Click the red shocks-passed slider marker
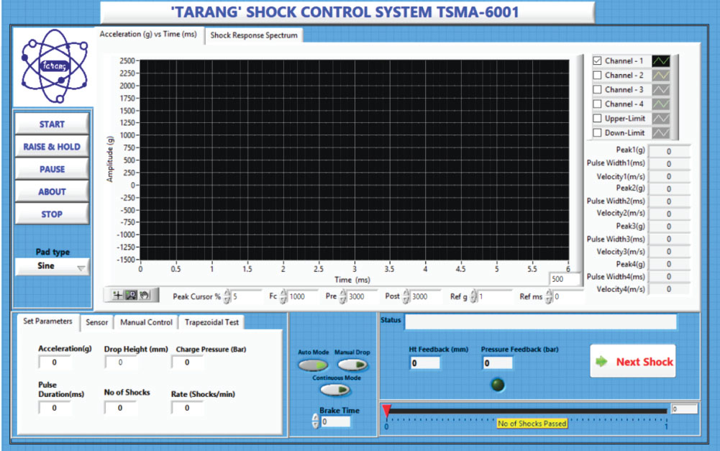720x451 pixels. 387,411
